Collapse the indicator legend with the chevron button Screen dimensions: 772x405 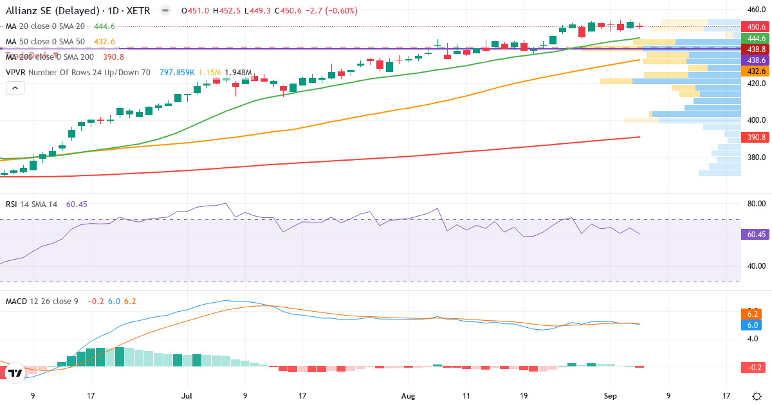click(x=15, y=88)
